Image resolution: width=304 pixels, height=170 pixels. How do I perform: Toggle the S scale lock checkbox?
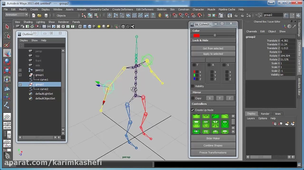[224, 65]
